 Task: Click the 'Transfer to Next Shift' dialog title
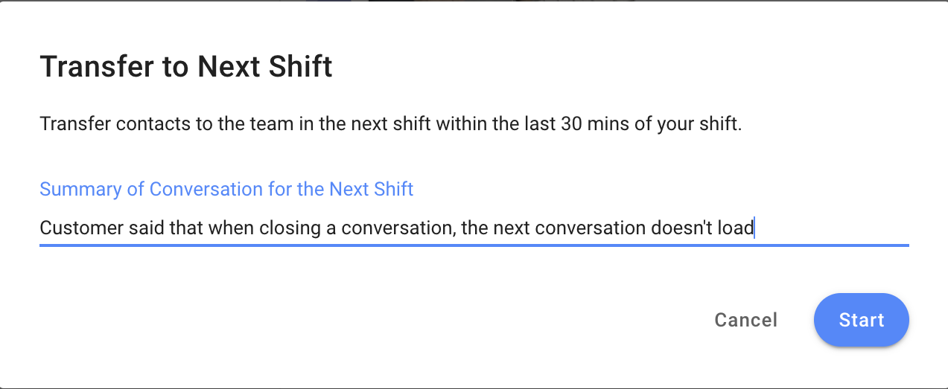click(186, 67)
